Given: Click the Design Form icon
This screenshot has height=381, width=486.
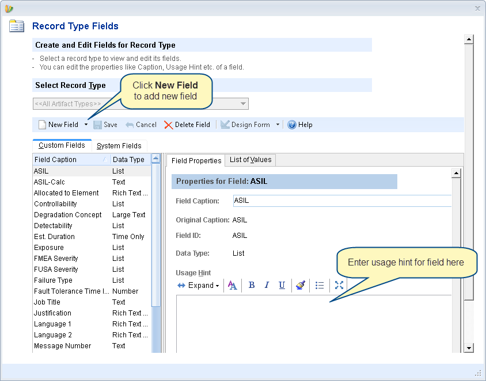Looking at the screenshot, I should 225,125.
